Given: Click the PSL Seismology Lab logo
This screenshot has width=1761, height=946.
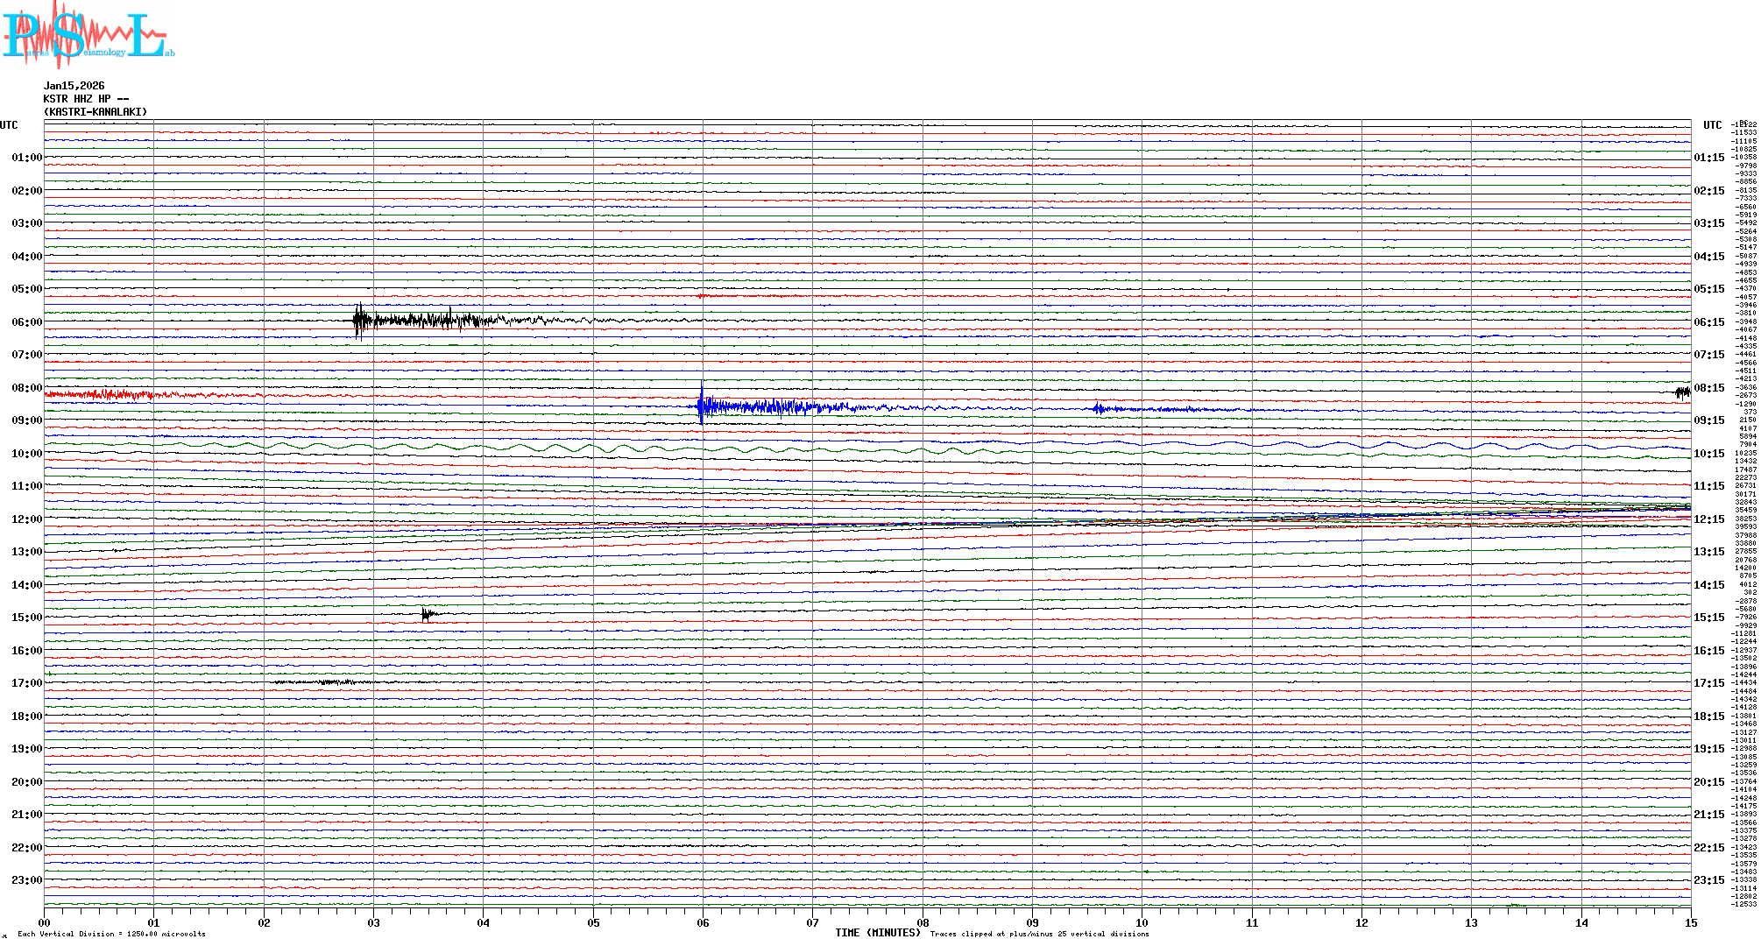Looking at the screenshot, I should 88,35.
